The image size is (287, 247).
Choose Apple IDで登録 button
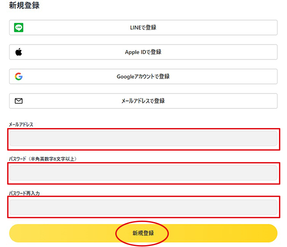tap(143, 52)
